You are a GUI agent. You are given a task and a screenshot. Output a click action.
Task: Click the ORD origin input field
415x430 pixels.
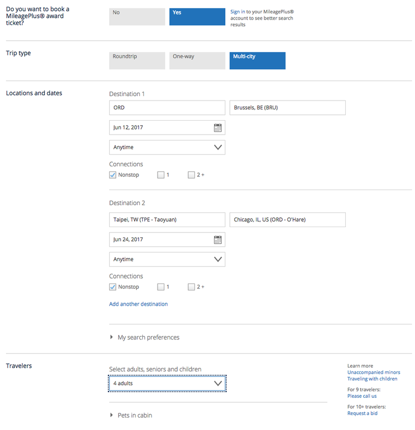(x=167, y=107)
